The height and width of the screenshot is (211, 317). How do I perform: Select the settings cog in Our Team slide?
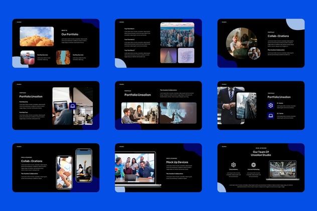pyautogui.click(x=233, y=165)
